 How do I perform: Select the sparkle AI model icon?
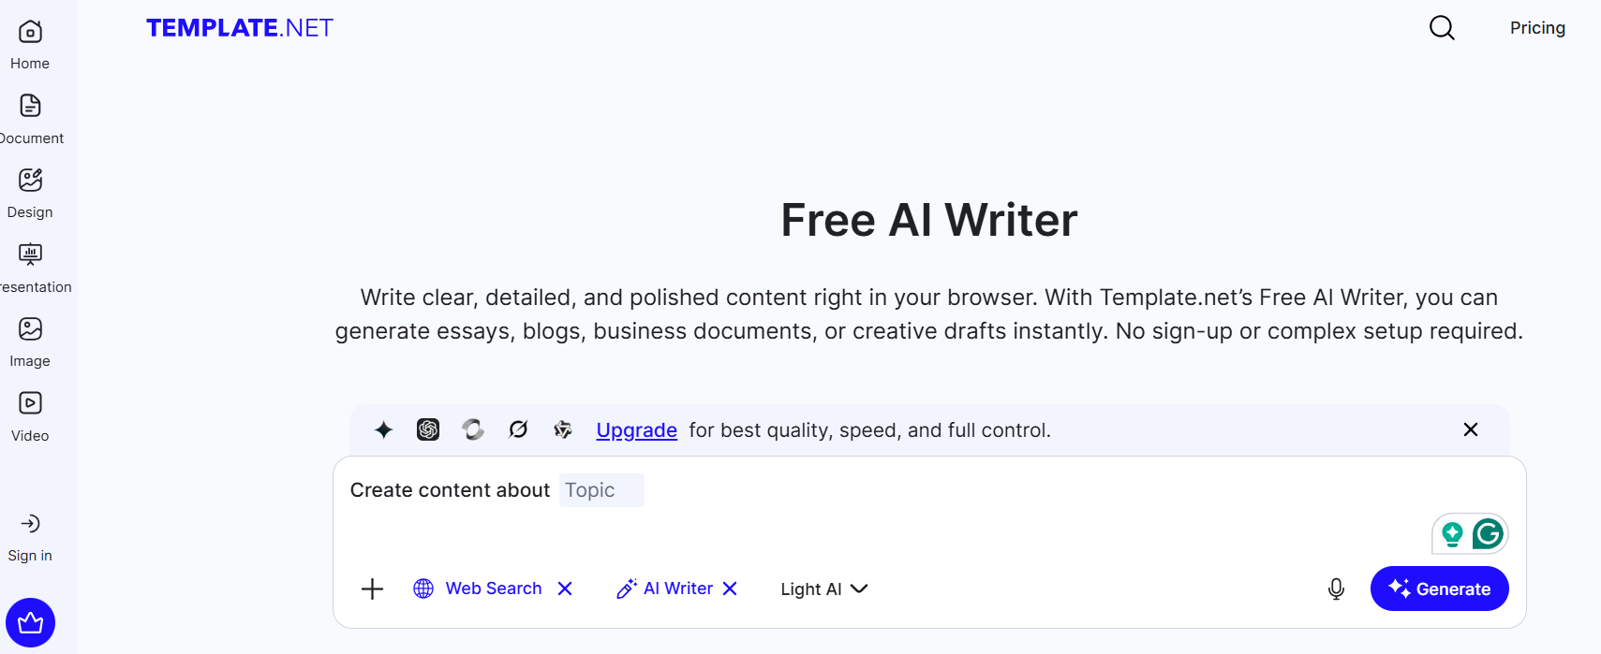383,429
